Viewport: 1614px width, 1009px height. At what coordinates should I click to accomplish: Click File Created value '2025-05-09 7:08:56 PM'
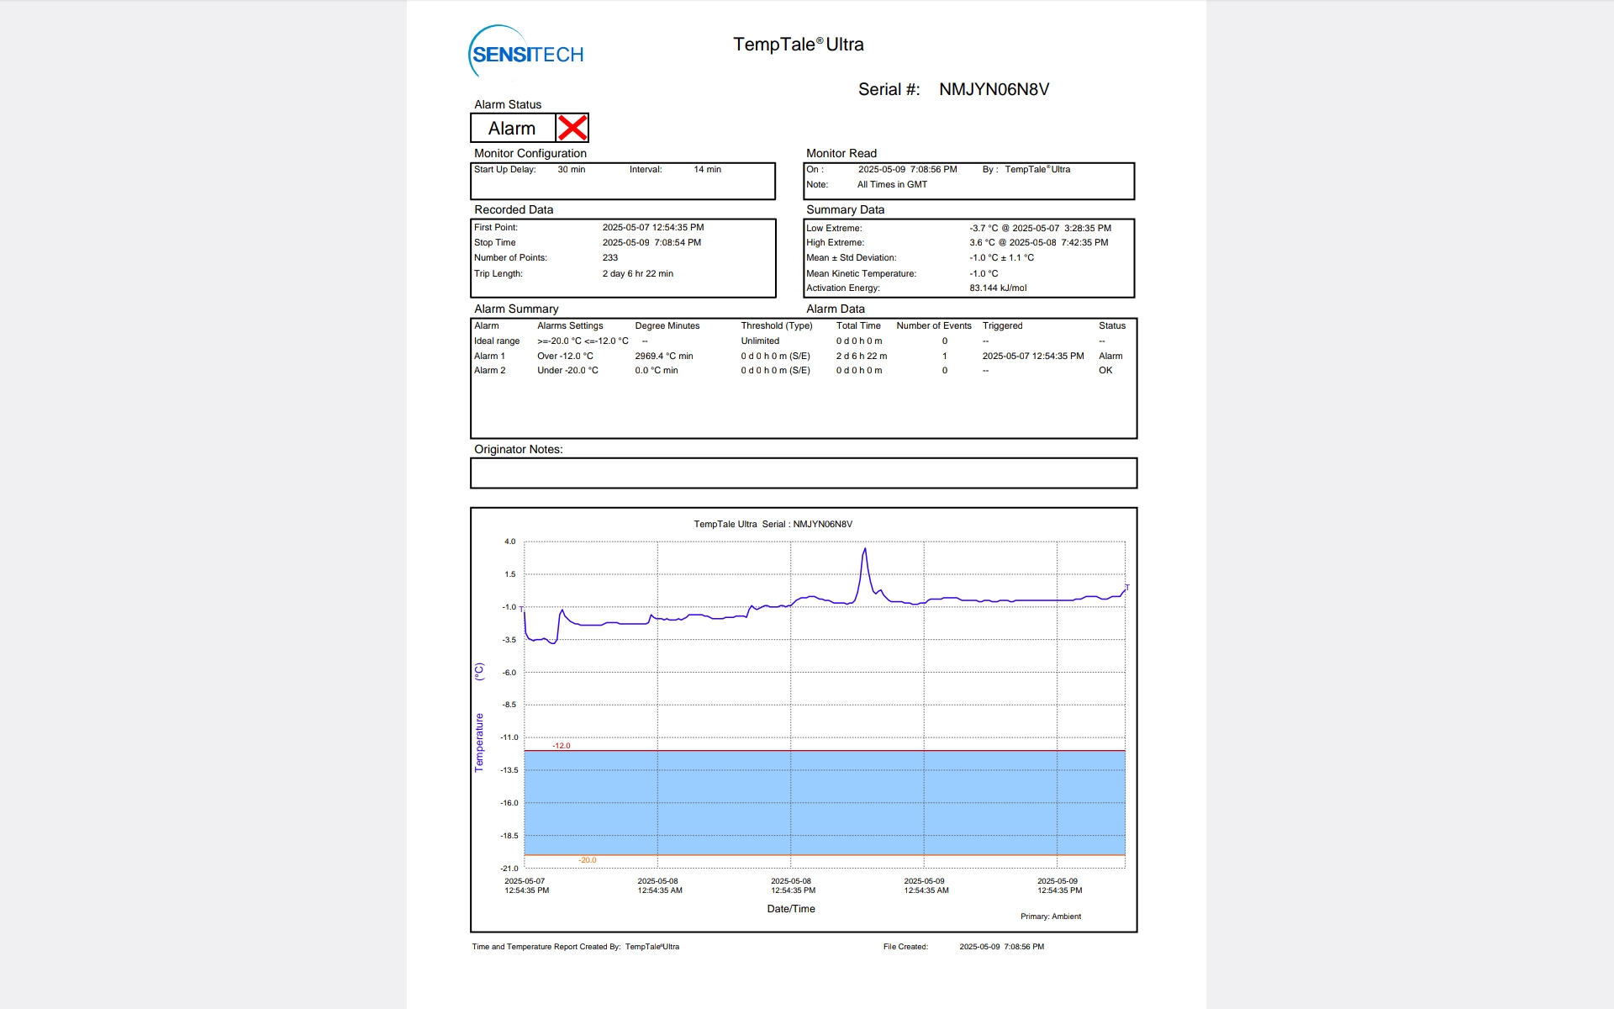tap(1001, 947)
